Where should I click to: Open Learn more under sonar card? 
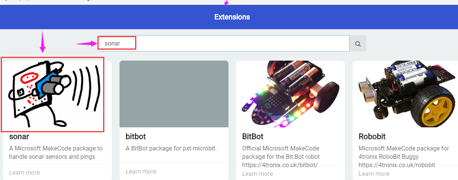pos(24,172)
